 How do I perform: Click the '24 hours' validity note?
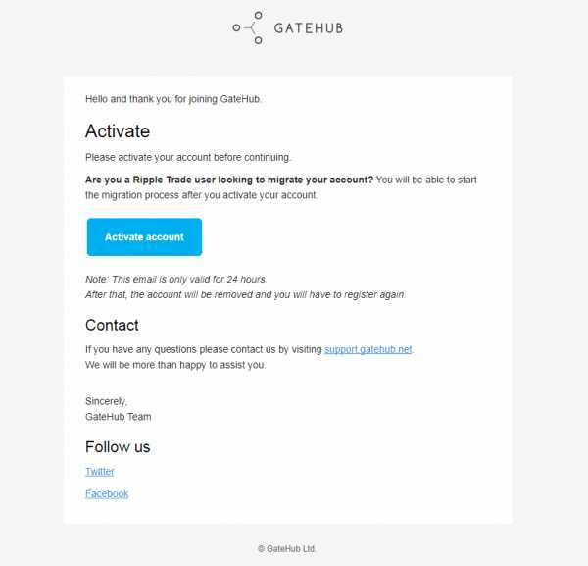point(176,280)
